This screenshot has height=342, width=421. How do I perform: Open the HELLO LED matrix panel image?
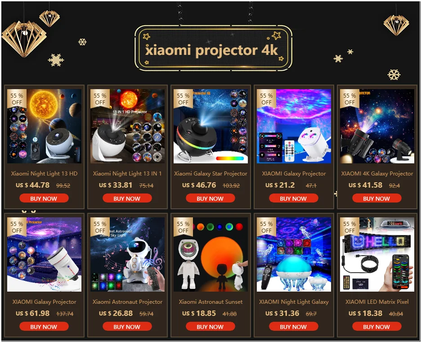pos(377,254)
